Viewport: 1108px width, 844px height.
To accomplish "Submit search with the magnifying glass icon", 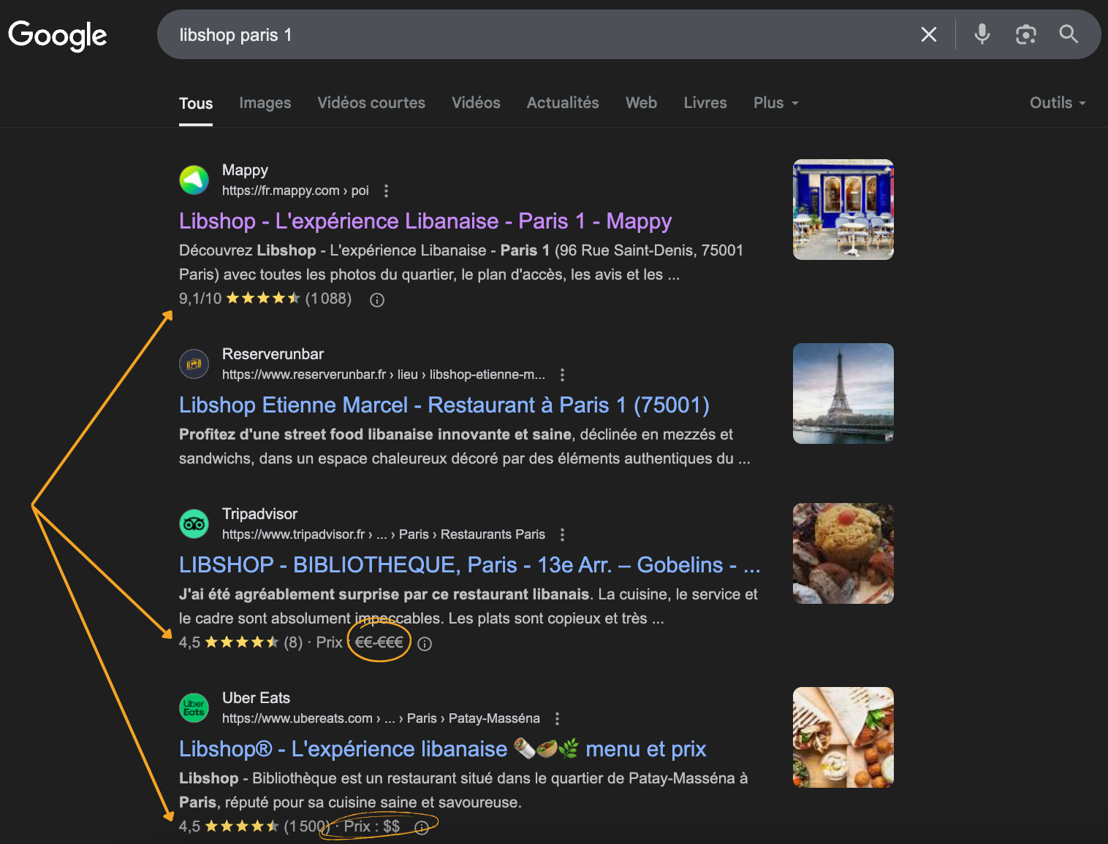I will click(x=1069, y=34).
